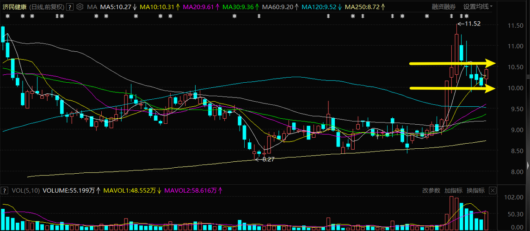Open 融资融券 link
This screenshot has width=530, height=231.
[x=444, y=7]
